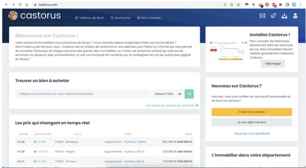Open the 74000 - Annecy city link
The image size is (306, 168).
[x=65, y=161]
